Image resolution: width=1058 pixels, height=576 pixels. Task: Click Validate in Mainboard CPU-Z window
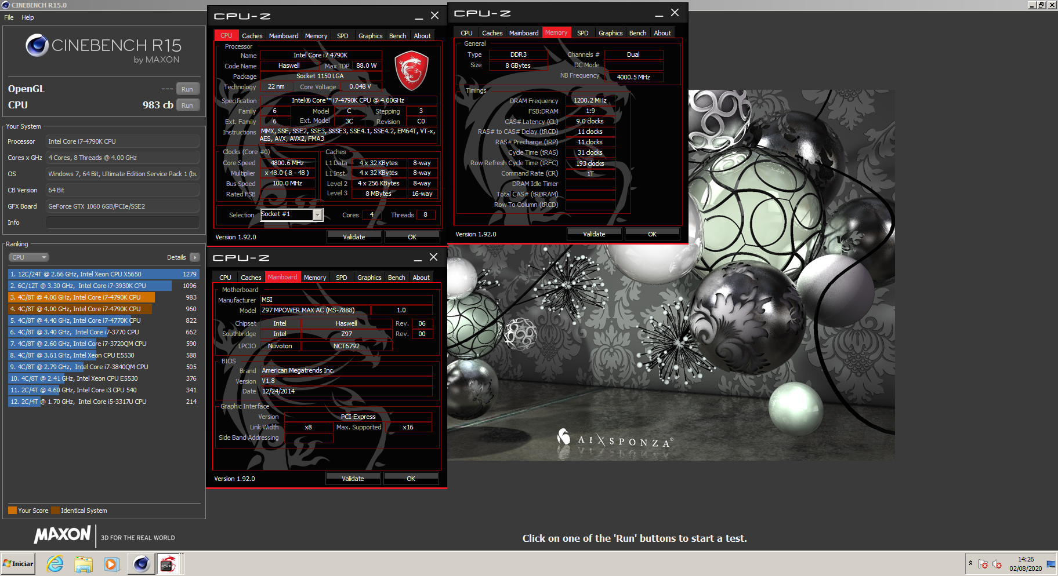click(x=353, y=479)
